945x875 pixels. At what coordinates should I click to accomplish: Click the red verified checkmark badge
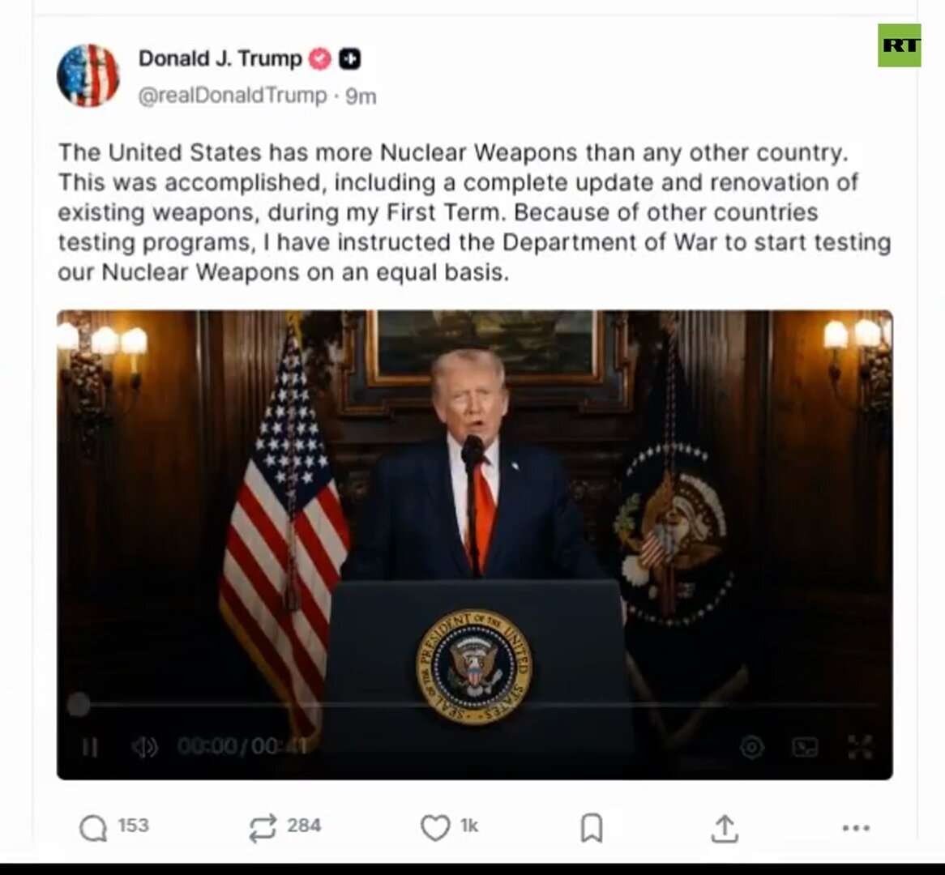tap(320, 59)
